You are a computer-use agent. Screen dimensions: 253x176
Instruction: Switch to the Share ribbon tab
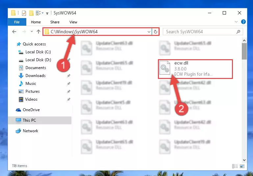pos(55,22)
